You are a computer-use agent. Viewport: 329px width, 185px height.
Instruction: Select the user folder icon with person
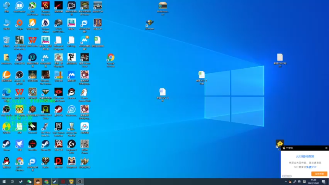(x=7, y=59)
